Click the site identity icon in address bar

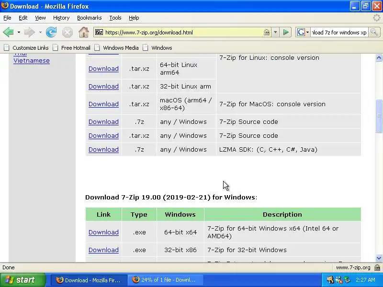tap(267, 32)
